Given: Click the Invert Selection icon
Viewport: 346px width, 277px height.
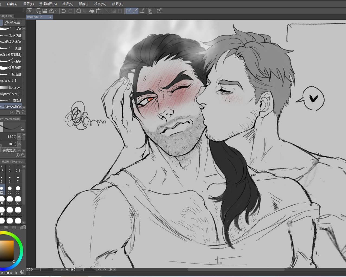Looking at the screenshot, I should 114,11.
